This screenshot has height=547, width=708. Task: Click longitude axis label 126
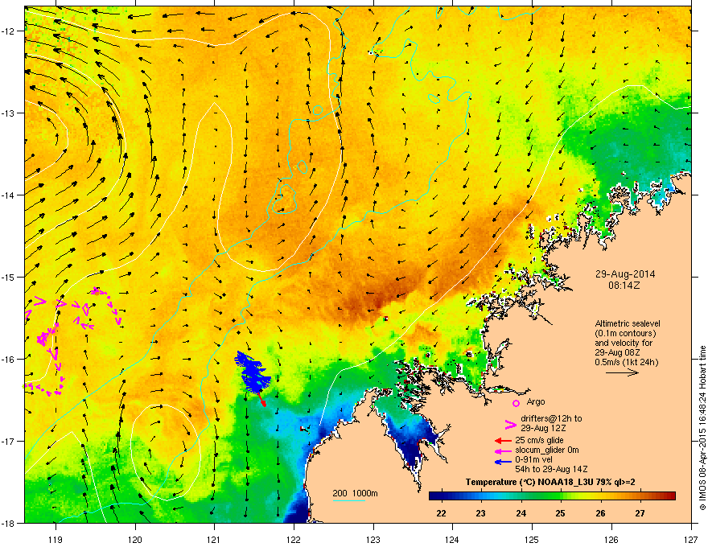(611, 539)
